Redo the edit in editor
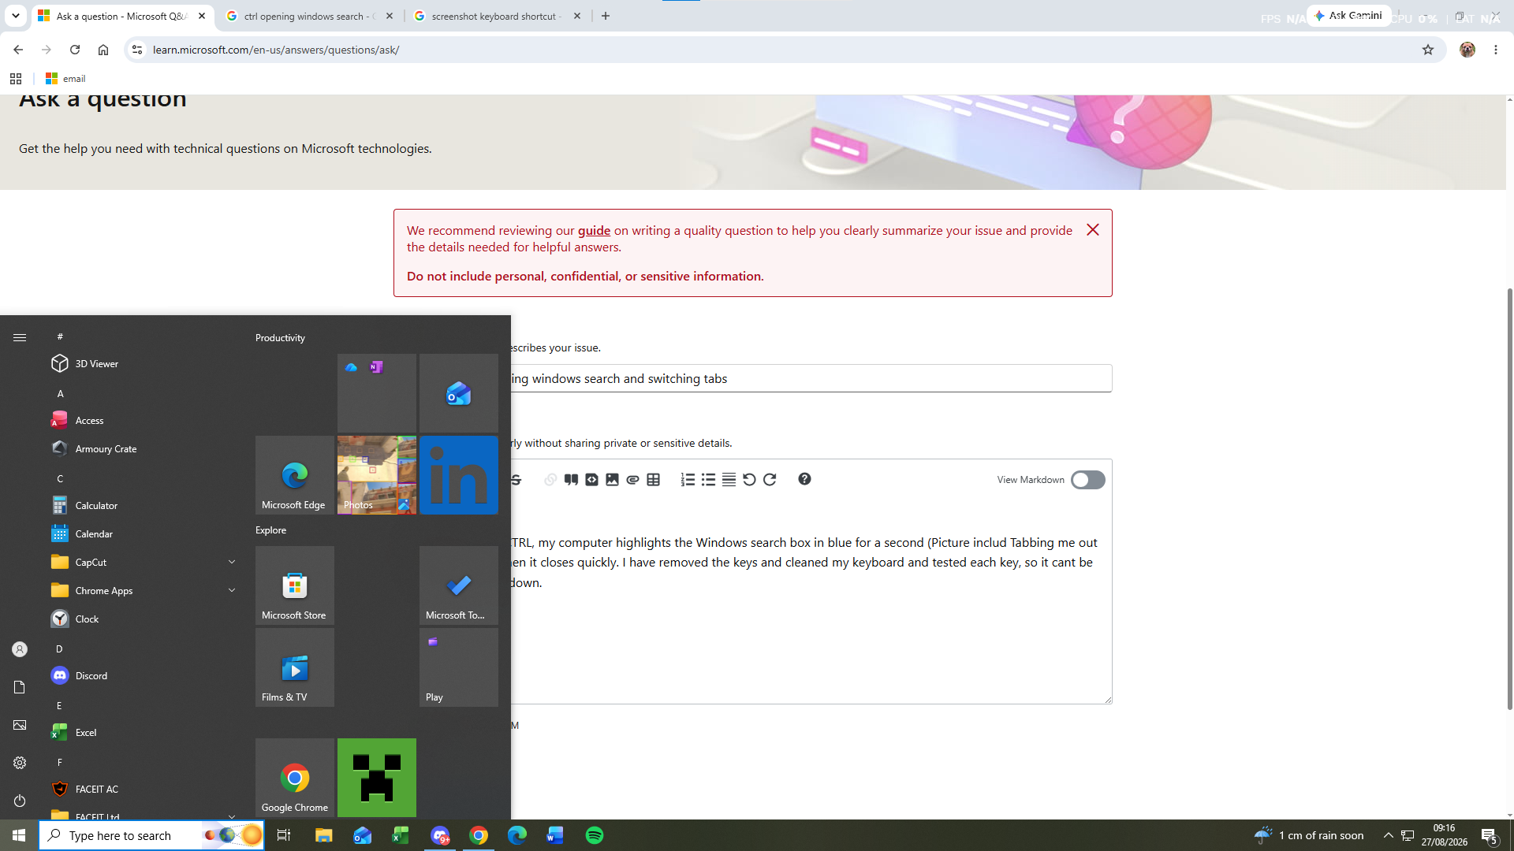Viewport: 1514px width, 851px height. click(770, 480)
